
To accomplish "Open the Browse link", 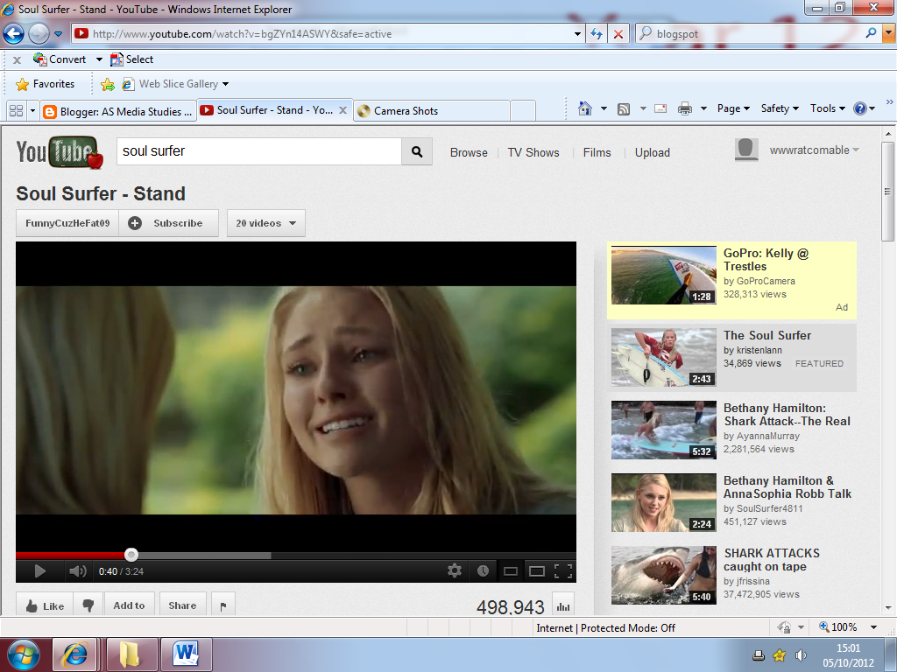I will pos(469,152).
